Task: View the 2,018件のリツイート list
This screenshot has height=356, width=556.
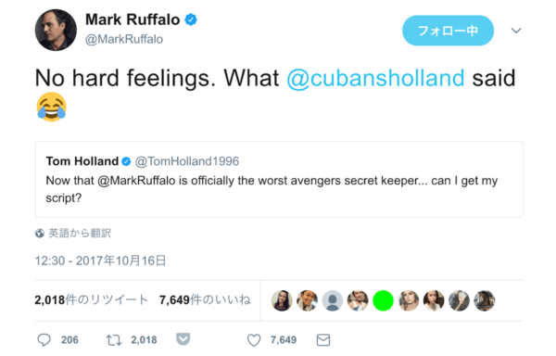Action: click(91, 300)
